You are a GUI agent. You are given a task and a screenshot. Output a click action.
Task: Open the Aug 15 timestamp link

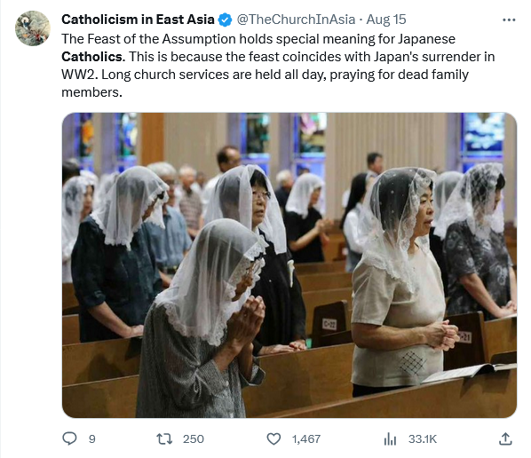click(x=386, y=20)
